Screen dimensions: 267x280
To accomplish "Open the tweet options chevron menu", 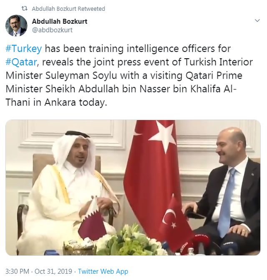I will (257, 21).
